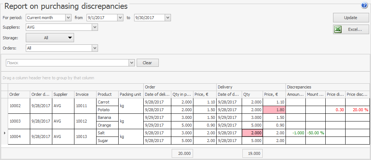Open the search field dropdown arrow
This screenshot has height=160, width=371.
click(x=132, y=63)
